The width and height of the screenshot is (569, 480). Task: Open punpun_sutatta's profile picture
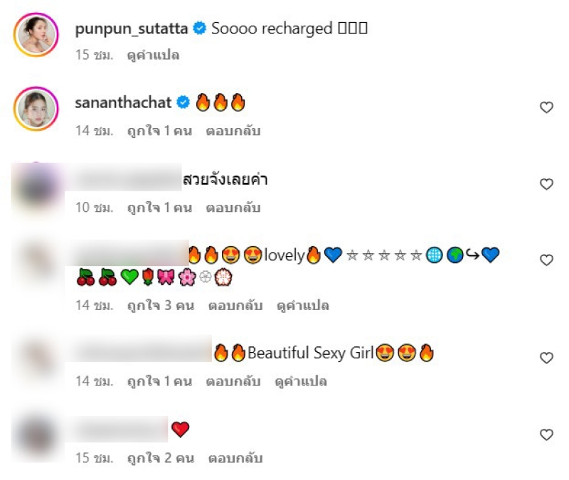[x=36, y=34]
